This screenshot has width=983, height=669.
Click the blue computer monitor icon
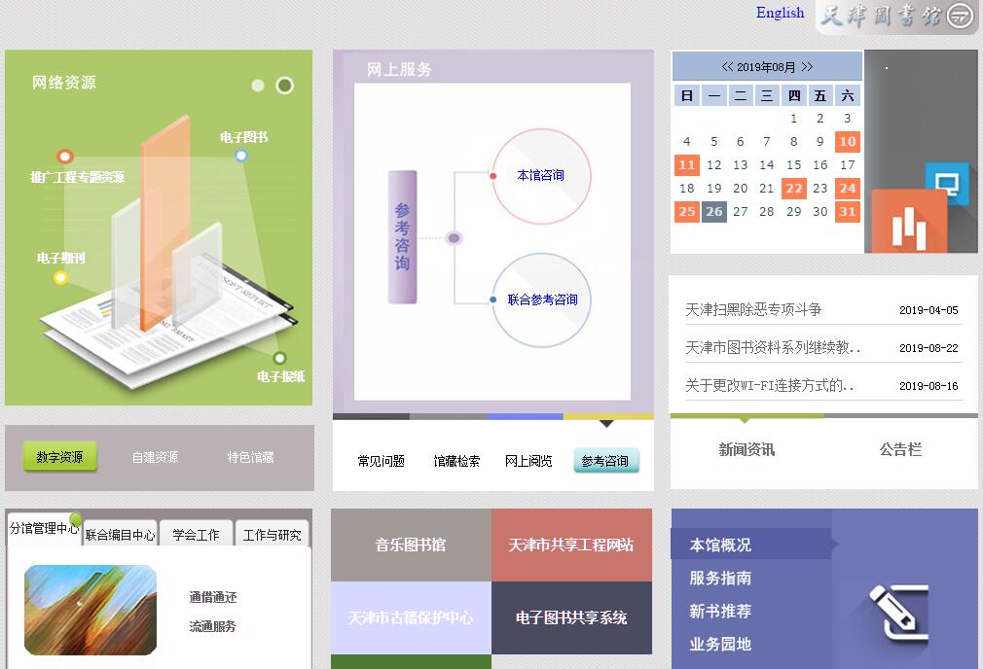945,183
